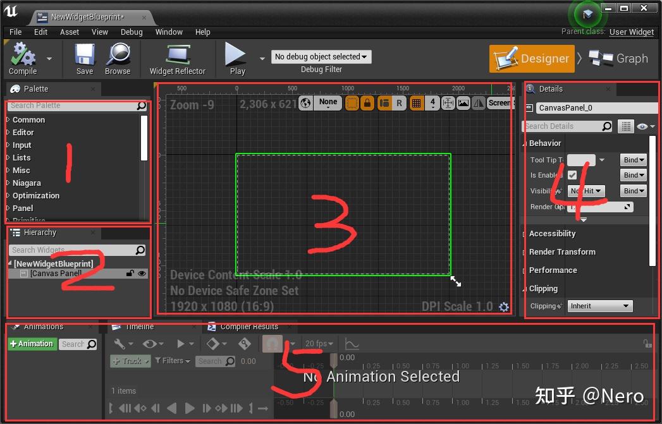
Task: Click the zoom-to-fit crosshair icon
Action: click(449, 102)
